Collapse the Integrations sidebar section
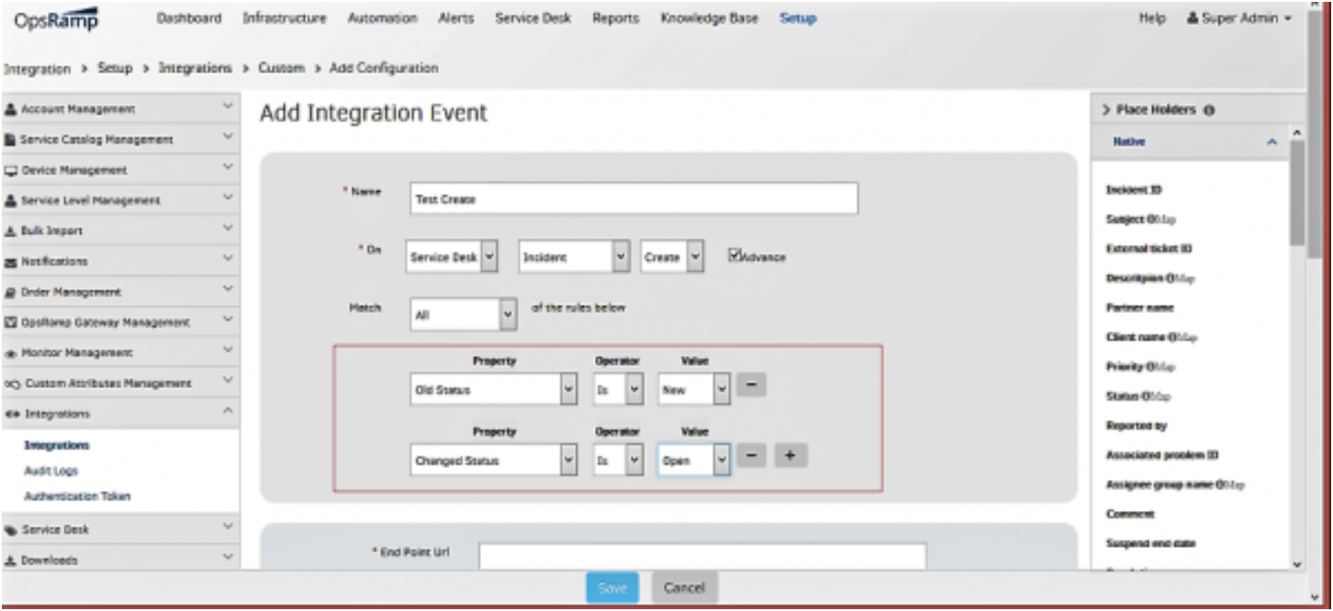Screen dimensions: 1333x611 119,414
